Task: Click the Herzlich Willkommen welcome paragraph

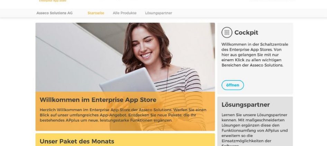Action: (x=123, y=115)
